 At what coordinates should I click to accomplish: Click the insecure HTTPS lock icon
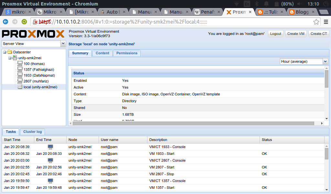pyautogui.click(x=35, y=22)
